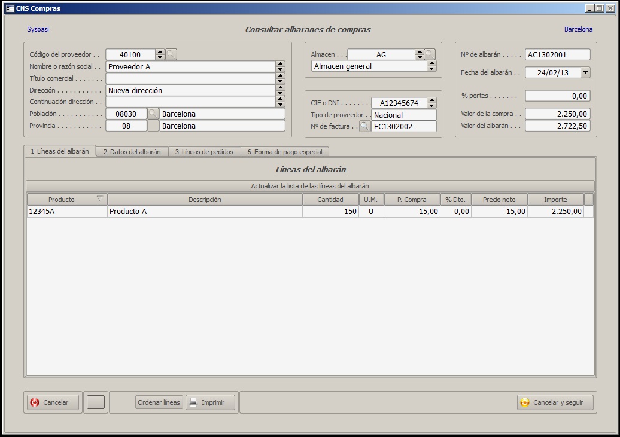Click the Almacen search magnifier icon
This screenshot has width=620, height=437.
point(430,54)
